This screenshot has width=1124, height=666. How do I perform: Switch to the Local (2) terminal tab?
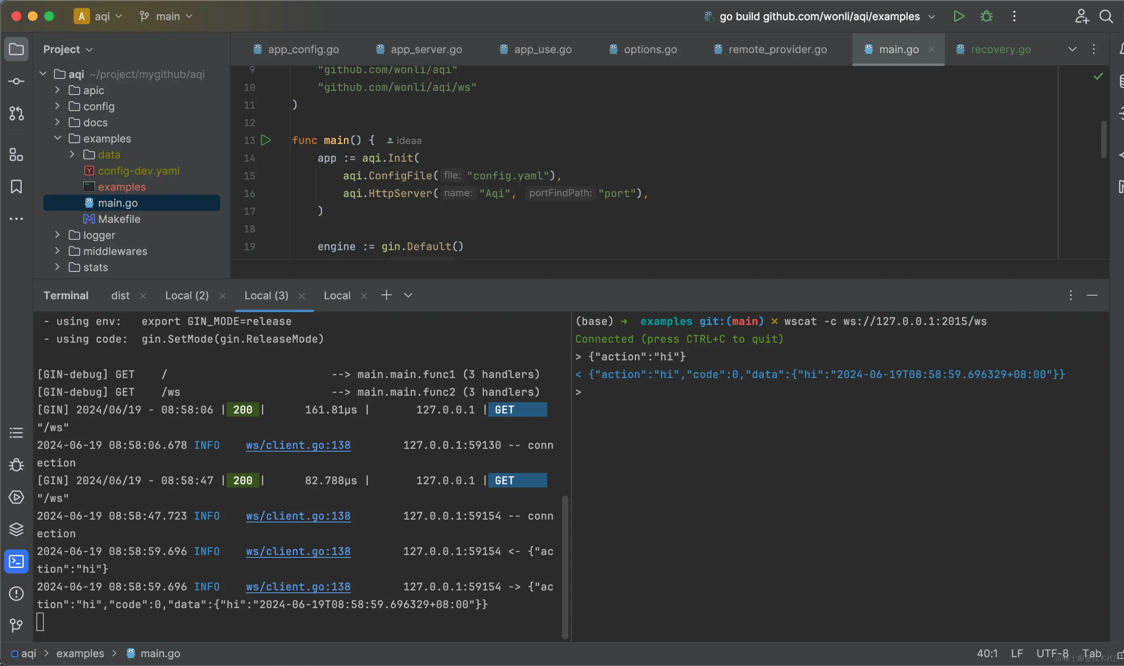coord(187,295)
